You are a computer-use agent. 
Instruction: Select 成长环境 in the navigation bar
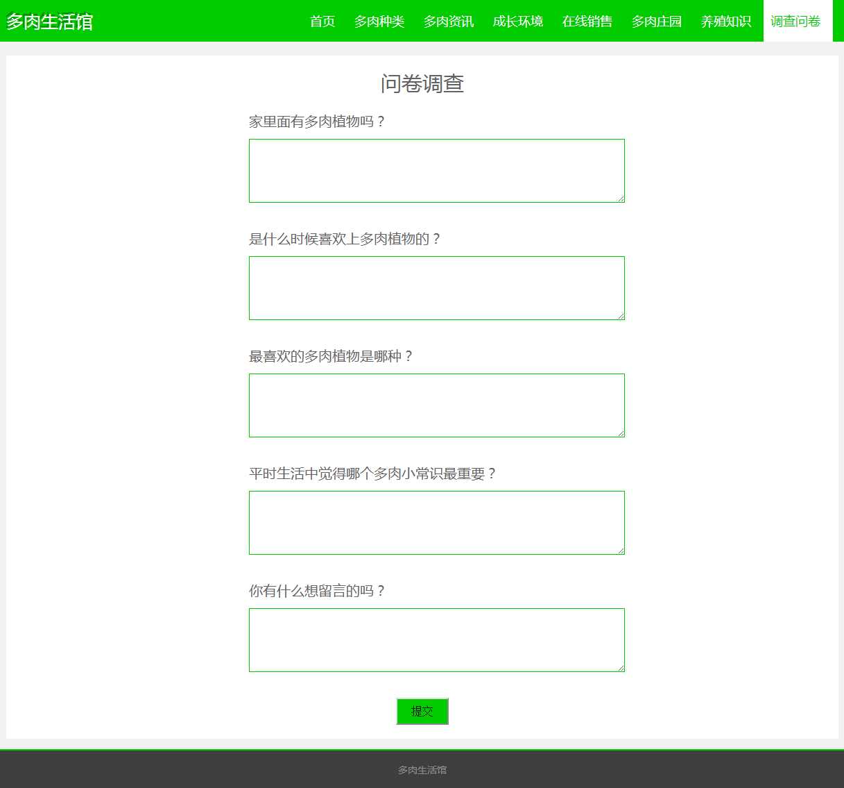click(x=518, y=22)
